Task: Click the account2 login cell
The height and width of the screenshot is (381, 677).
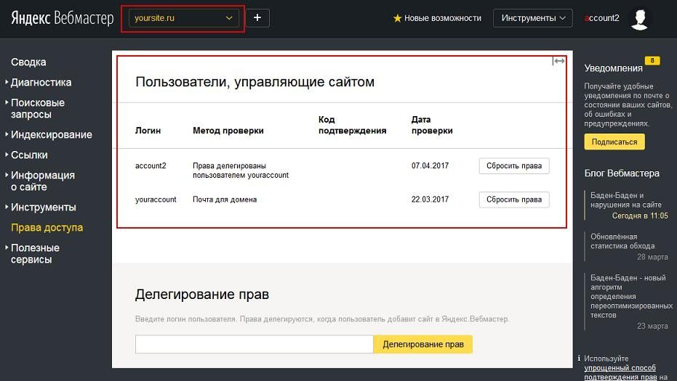Action: pos(151,166)
